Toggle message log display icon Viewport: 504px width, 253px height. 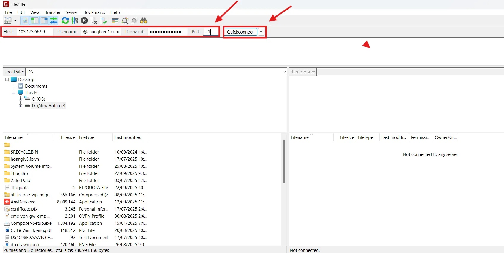25,20
